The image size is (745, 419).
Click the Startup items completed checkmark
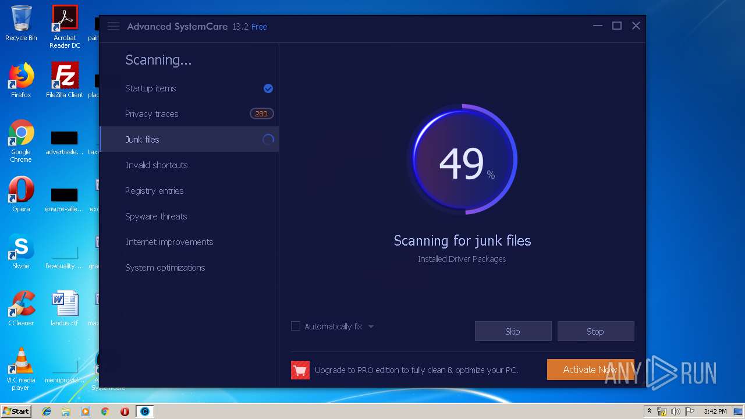pos(268,88)
